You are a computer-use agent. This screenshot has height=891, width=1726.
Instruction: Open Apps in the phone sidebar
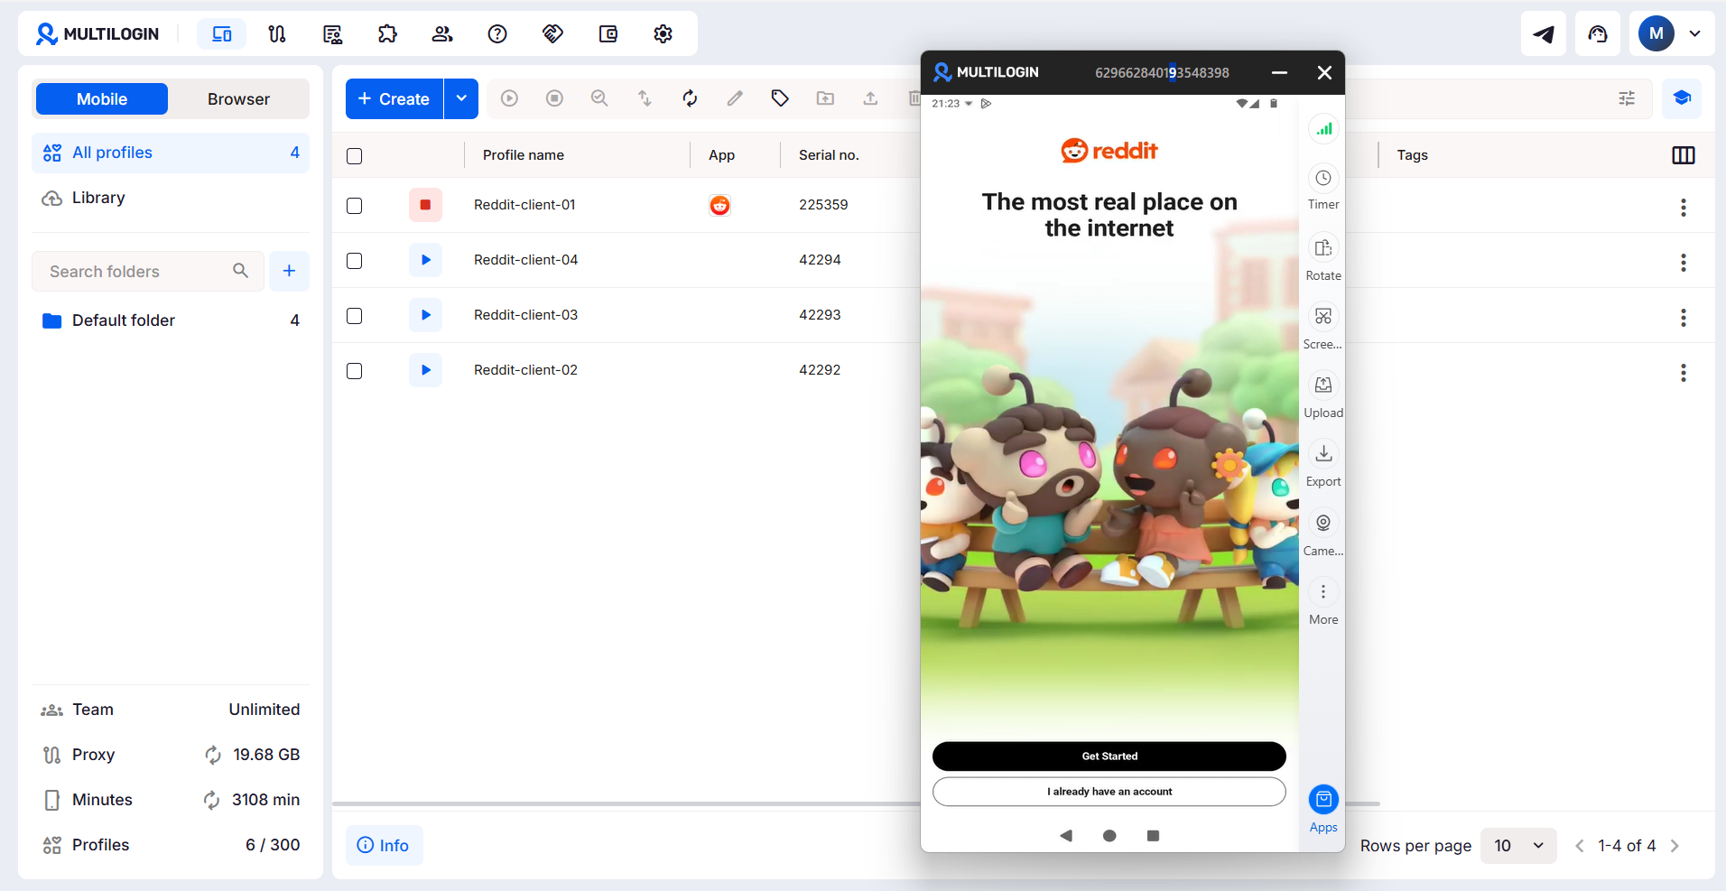click(x=1323, y=809)
